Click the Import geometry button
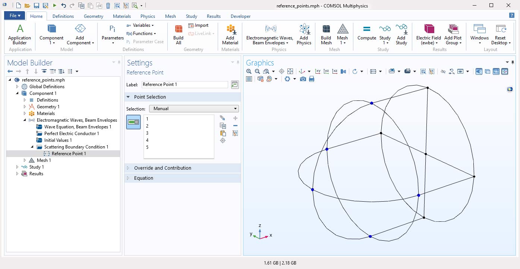520x269 pixels. [x=198, y=25]
